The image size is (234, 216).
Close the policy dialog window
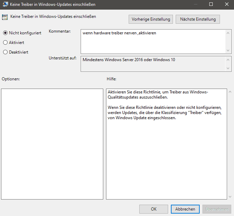pyautogui.click(x=227, y=4)
